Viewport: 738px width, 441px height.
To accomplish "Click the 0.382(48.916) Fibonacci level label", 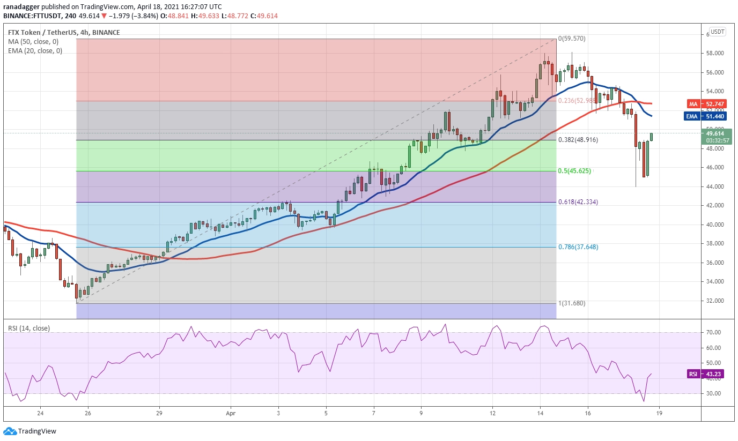I will (x=578, y=140).
